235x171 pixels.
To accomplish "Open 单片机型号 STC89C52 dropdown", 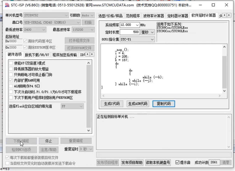I will 46,15.
